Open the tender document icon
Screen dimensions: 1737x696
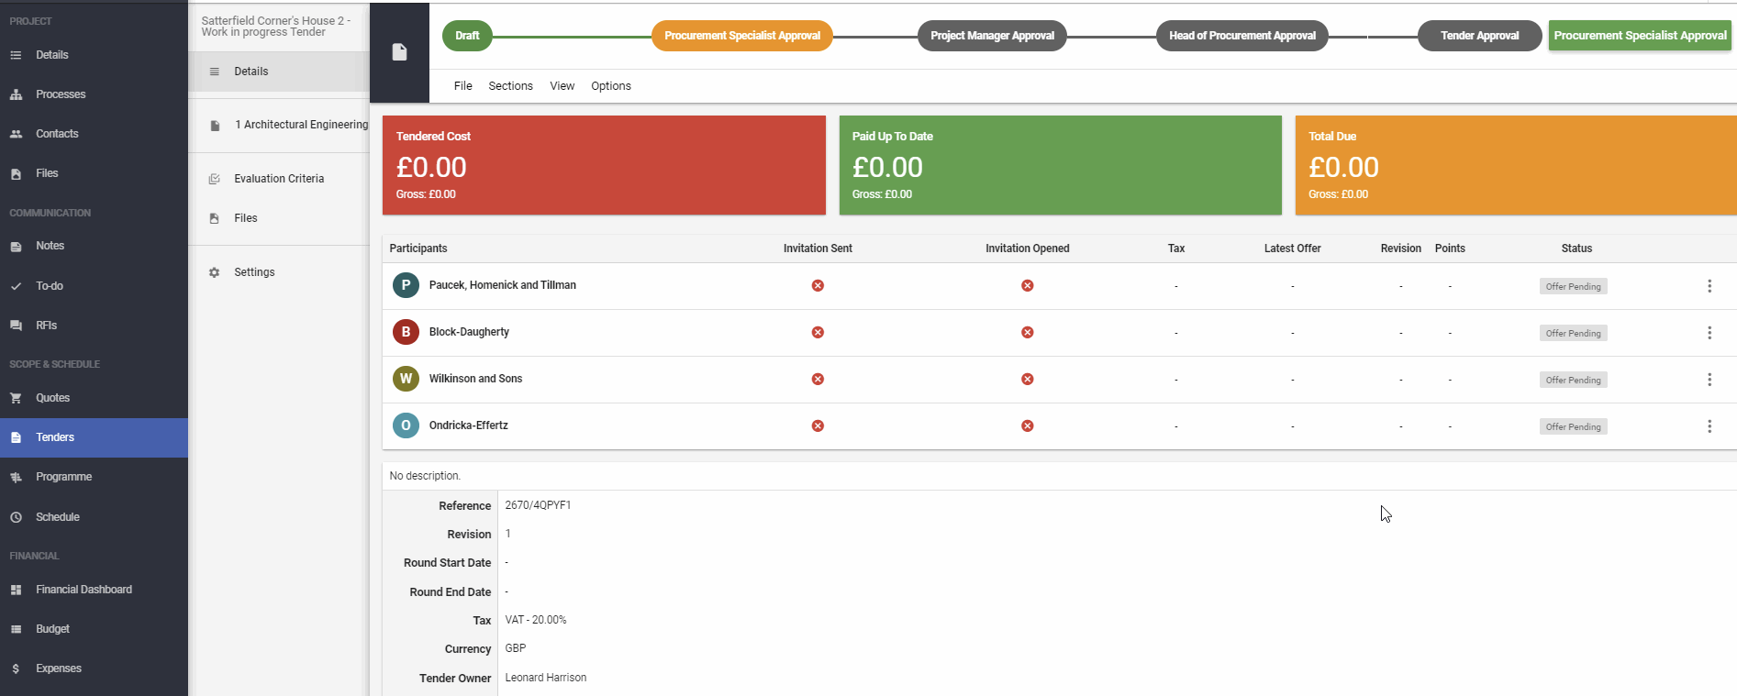click(x=399, y=52)
